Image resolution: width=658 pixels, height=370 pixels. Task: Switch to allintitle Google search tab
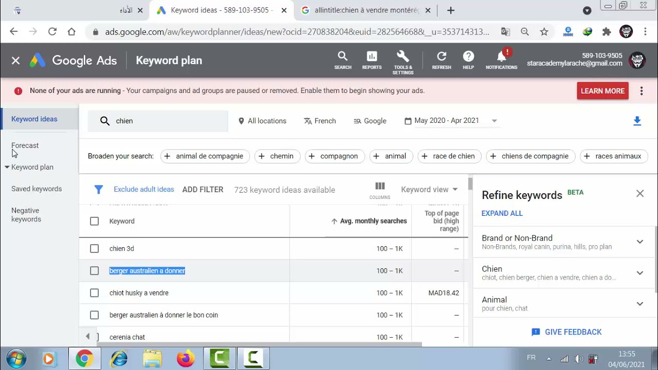click(x=367, y=10)
